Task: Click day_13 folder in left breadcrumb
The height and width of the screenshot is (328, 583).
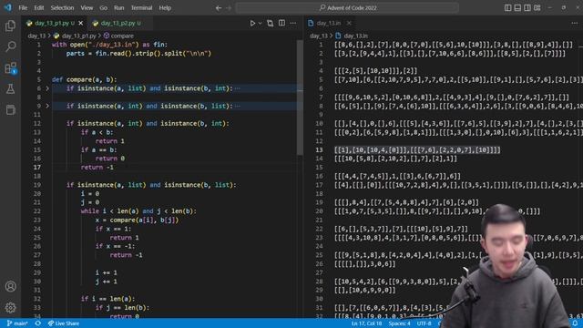Action: [36, 36]
